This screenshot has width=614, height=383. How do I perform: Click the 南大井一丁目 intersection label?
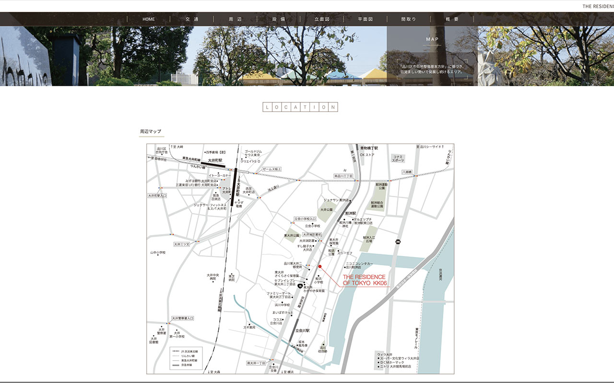point(256,363)
